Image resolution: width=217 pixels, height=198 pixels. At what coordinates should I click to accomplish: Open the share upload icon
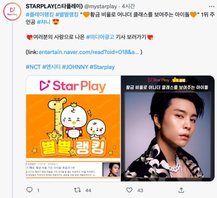pyautogui.click(x=181, y=190)
